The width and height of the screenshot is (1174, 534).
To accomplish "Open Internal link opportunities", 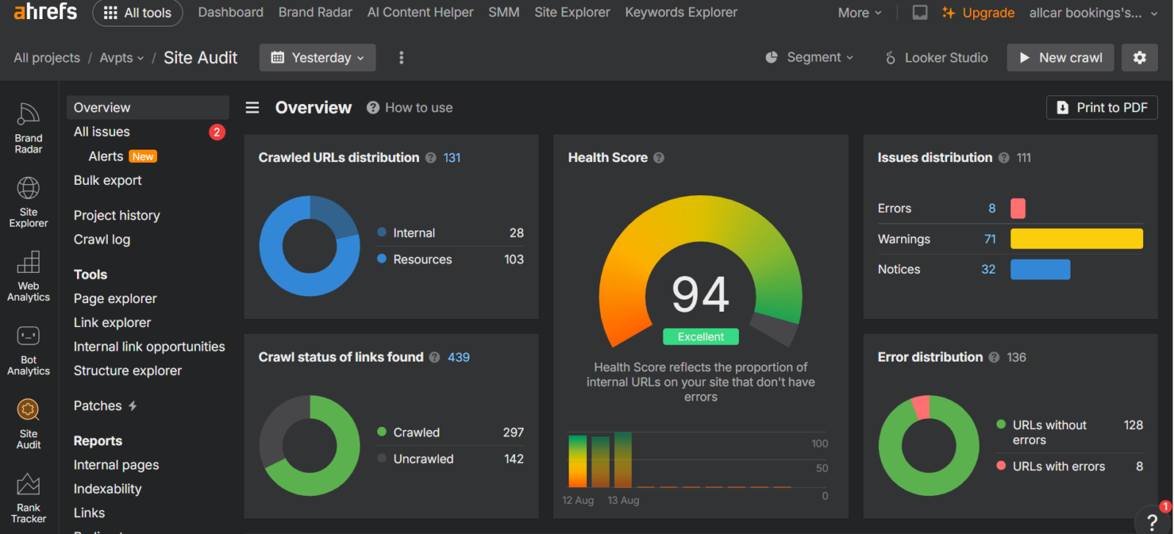I will tap(149, 347).
